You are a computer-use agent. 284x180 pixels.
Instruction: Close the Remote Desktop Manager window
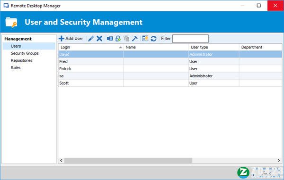(275, 6)
